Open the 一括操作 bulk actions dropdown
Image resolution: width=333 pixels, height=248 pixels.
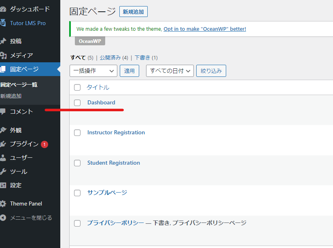click(x=93, y=71)
